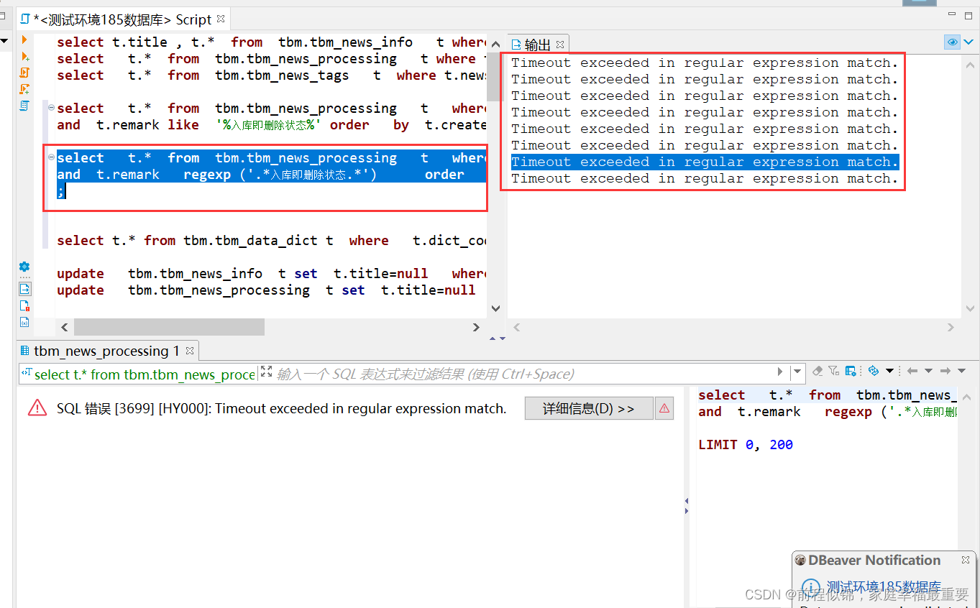The width and height of the screenshot is (980, 608).
Task: Click the gear settings icon in left sidebar
Action: (x=24, y=267)
